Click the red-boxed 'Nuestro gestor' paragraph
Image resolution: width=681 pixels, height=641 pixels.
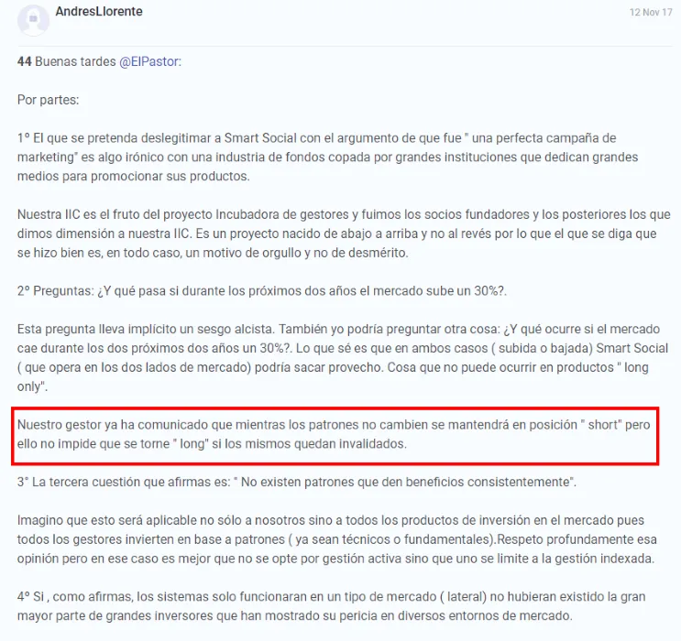(x=334, y=434)
